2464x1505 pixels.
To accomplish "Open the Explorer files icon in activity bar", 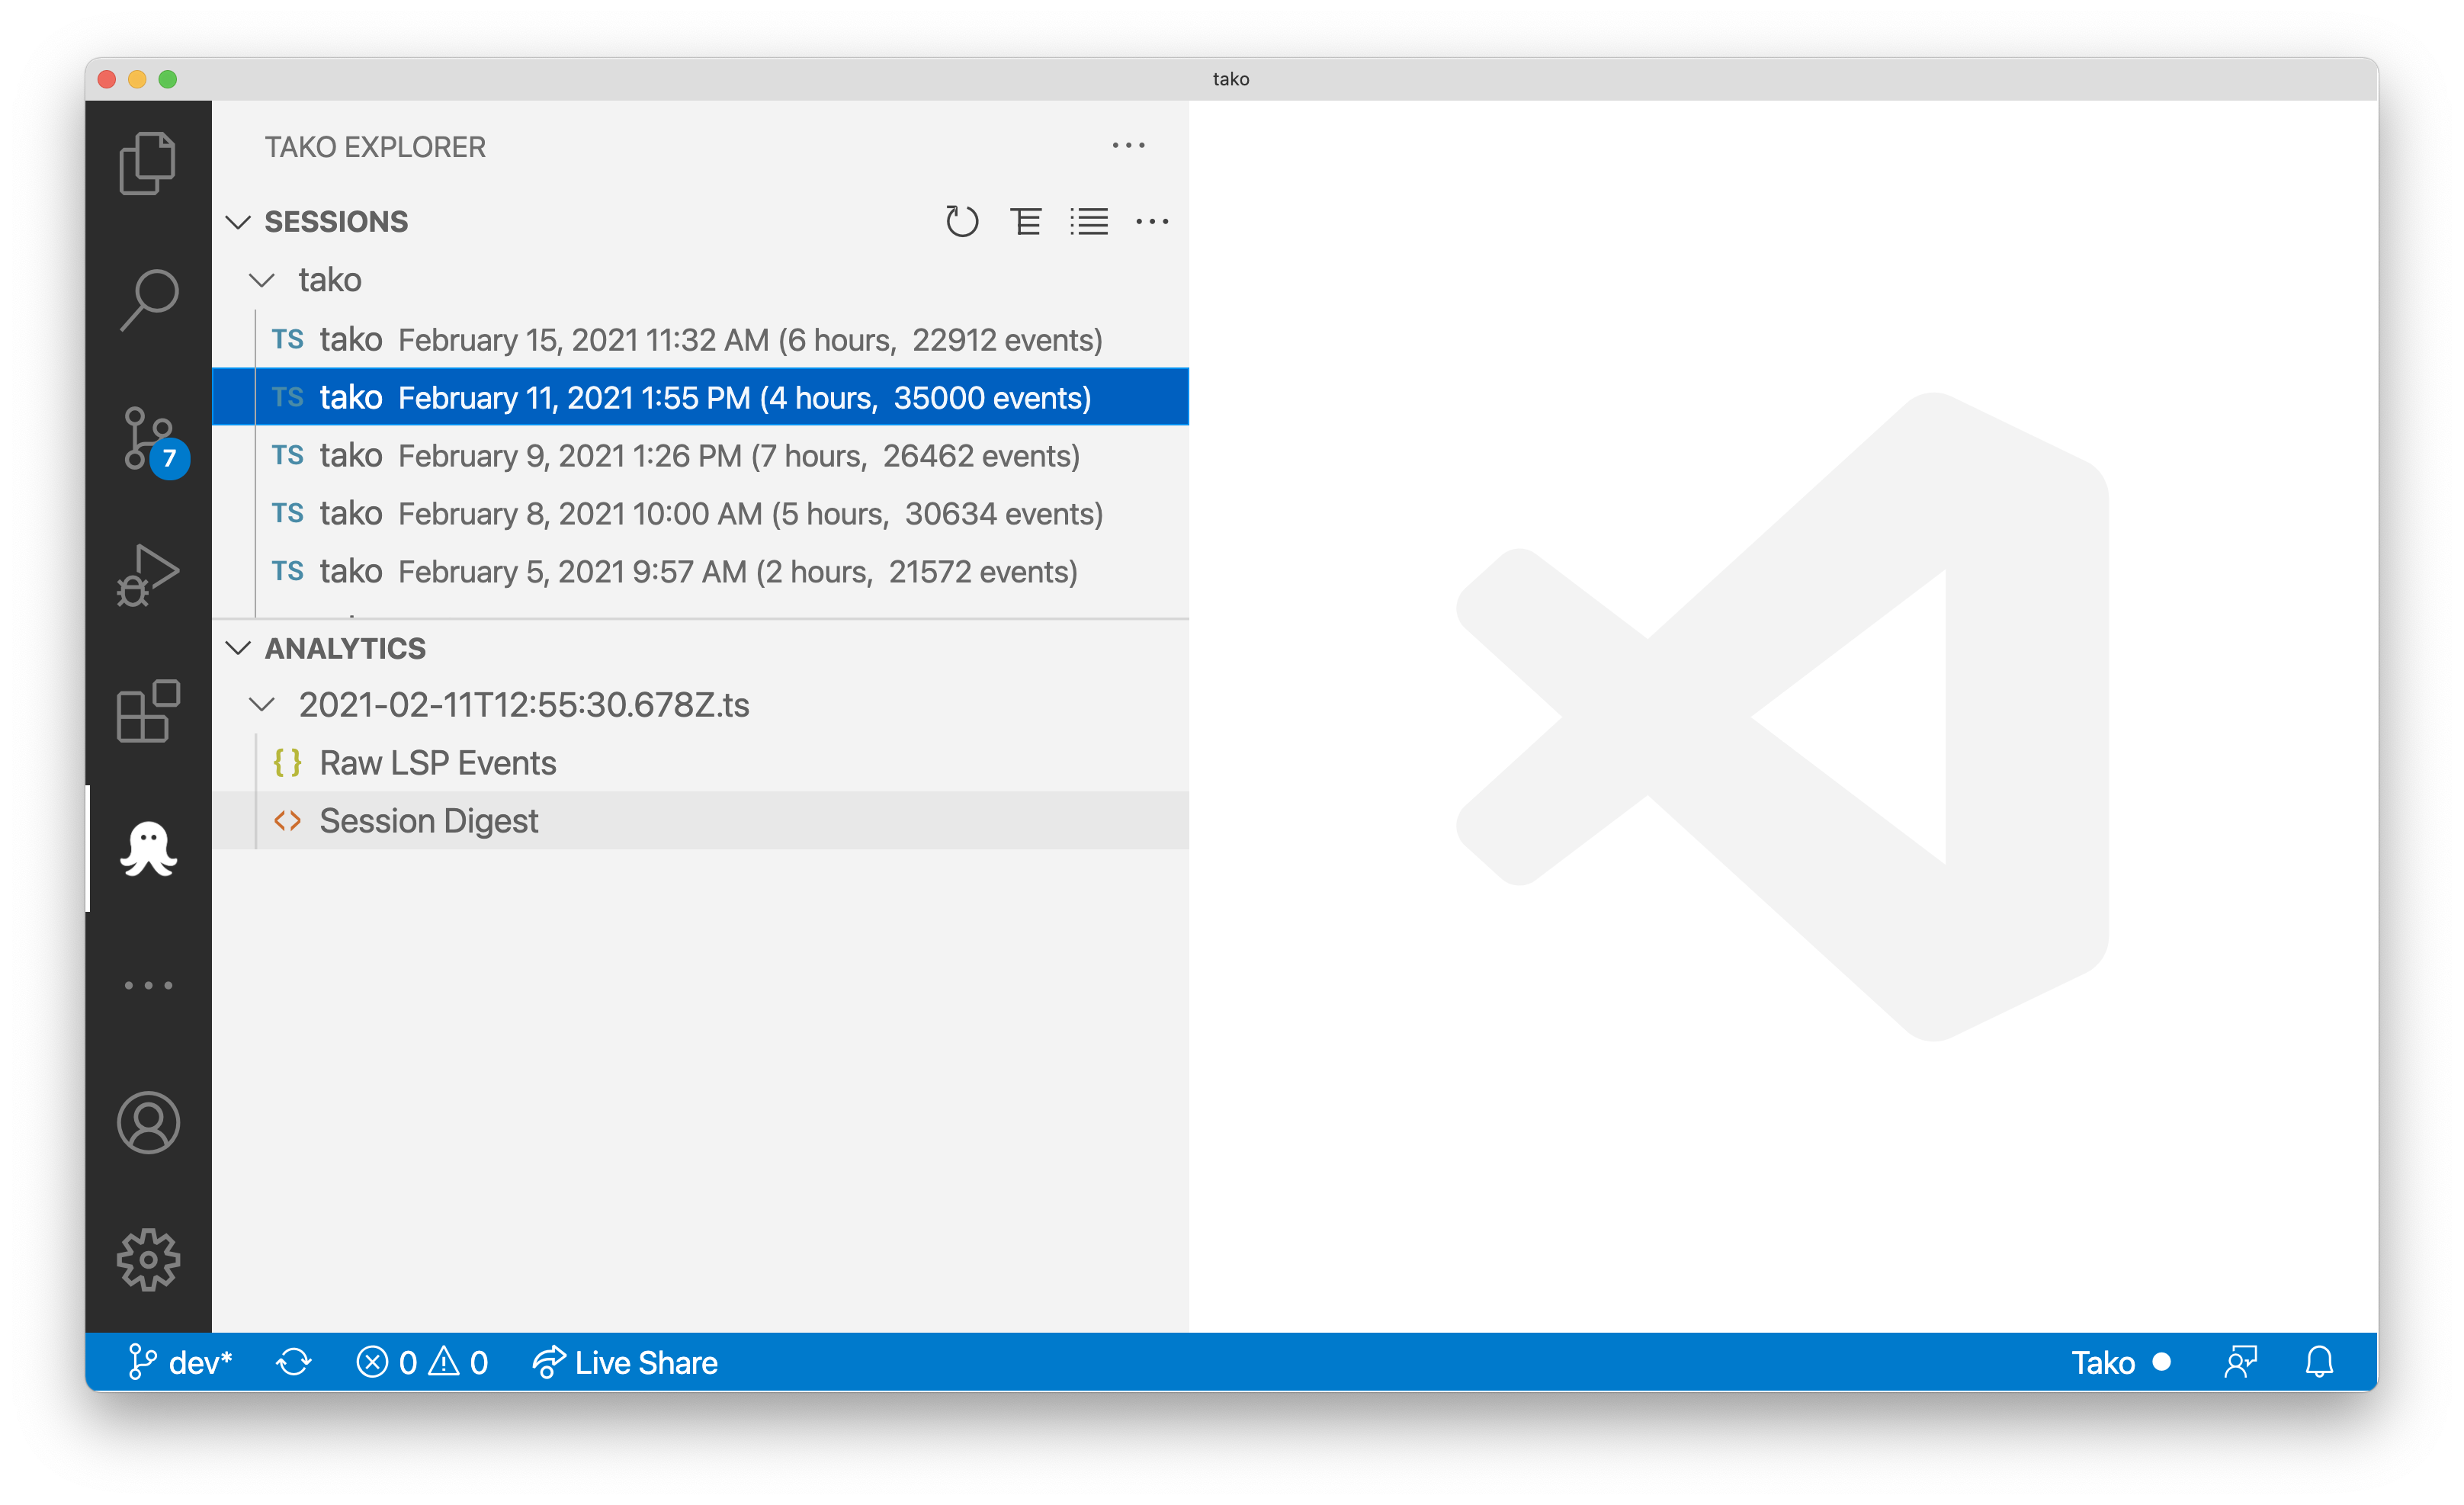I will coord(148,163).
